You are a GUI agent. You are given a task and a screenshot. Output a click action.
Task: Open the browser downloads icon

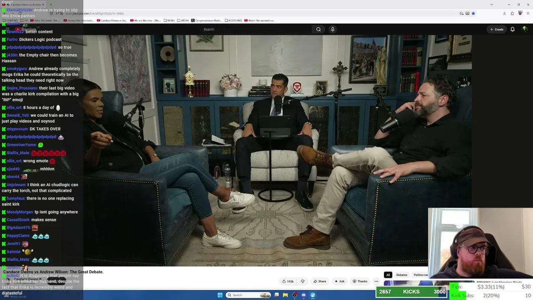pos(504,13)
